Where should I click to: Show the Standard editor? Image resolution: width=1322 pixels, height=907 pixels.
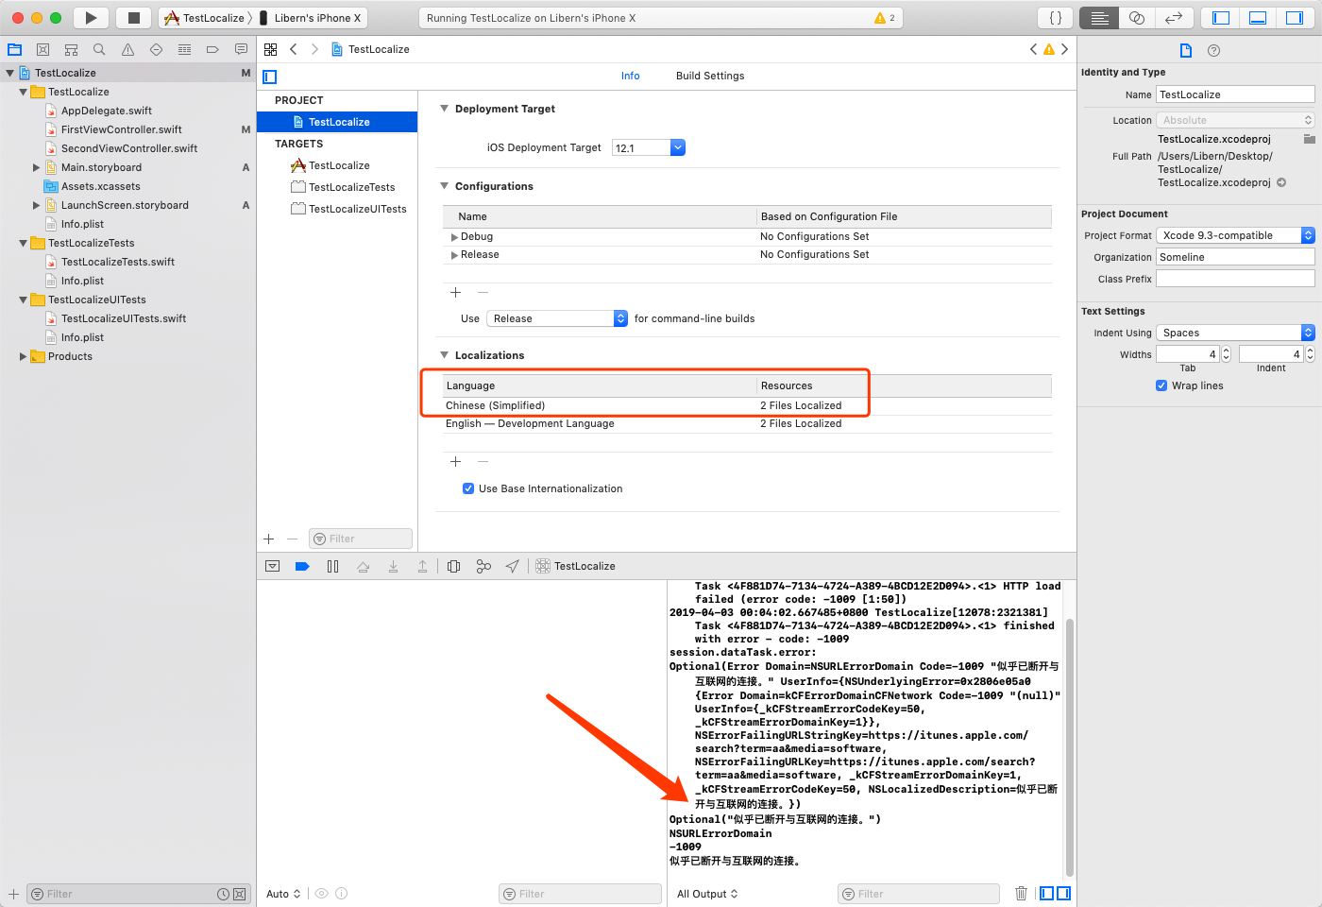tap(1099, 18)
